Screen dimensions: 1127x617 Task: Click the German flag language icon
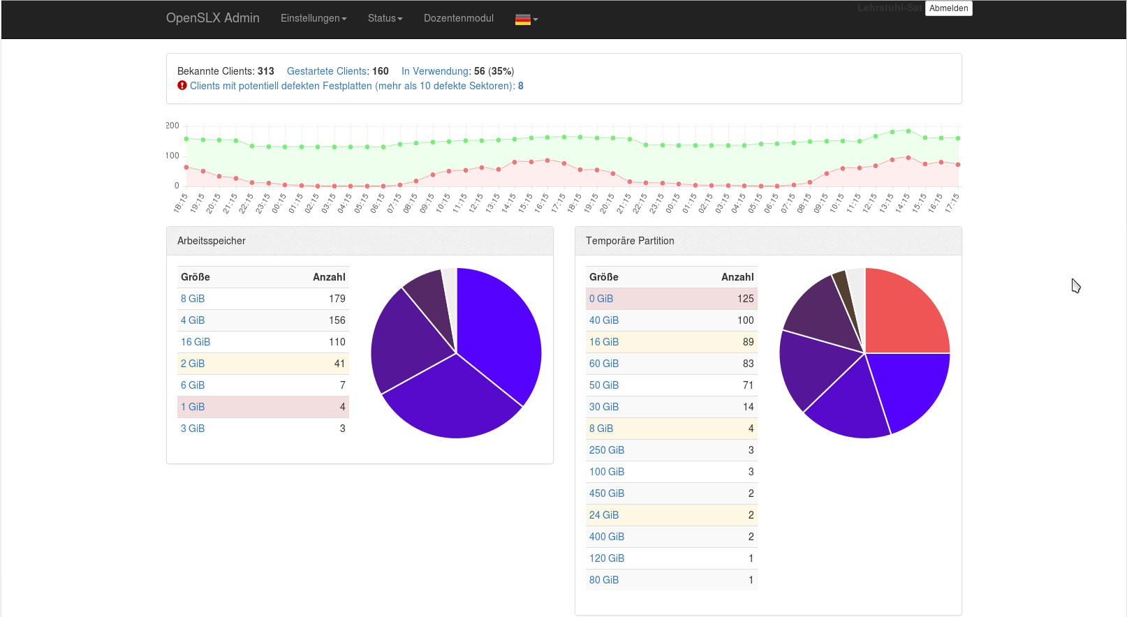tap(522, 20)
